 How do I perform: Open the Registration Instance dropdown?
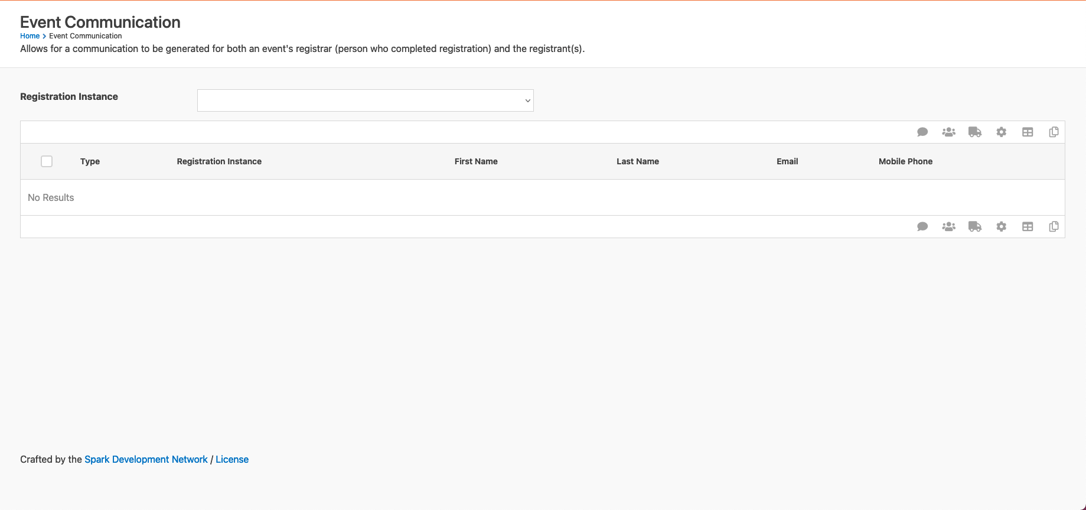coord(365,100)
